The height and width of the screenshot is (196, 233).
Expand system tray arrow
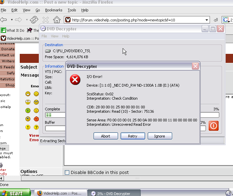coord(228,193)
